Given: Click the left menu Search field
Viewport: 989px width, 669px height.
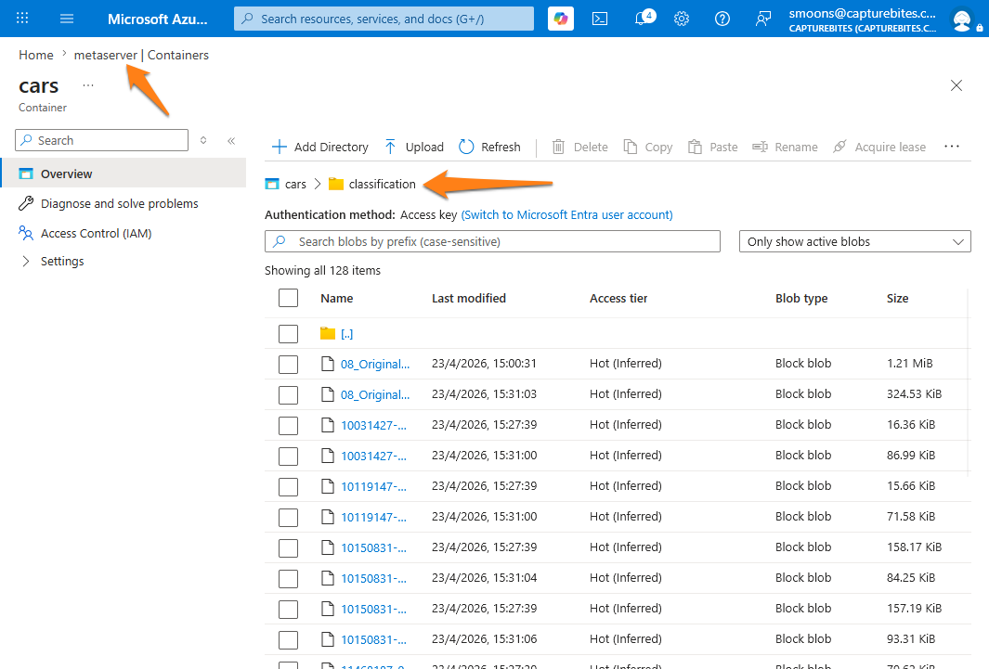Looking at the screenshot, I should pyautogui.click(x=101, y=140).
